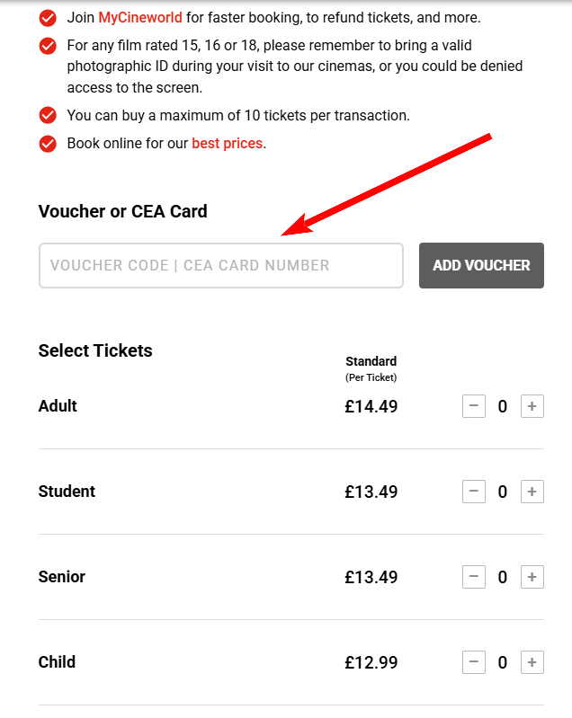Screen dimensions: 572x718
Task: Click the Adult ticket price £14.49
Action: [x=371, y=406]
